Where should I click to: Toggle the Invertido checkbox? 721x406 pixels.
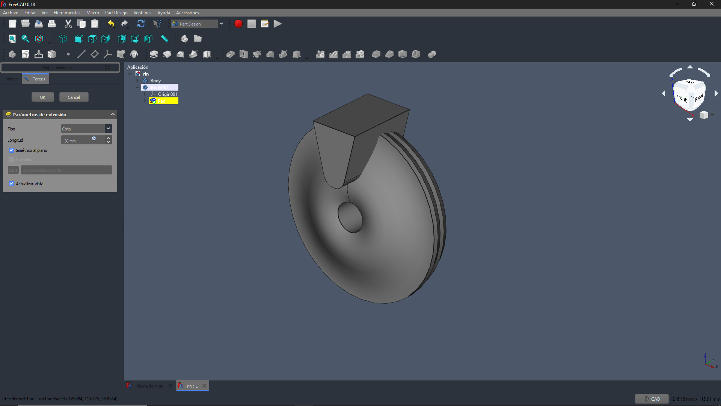point(11,160)
